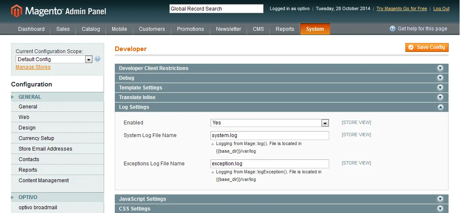Image resolution: width=460 pixels, height=213 pixels.
Task: Open the CMS menu
Action: [x=258, y=29]
